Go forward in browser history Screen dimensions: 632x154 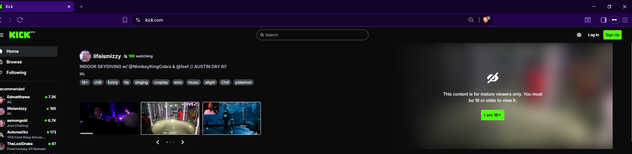(10, 20)
